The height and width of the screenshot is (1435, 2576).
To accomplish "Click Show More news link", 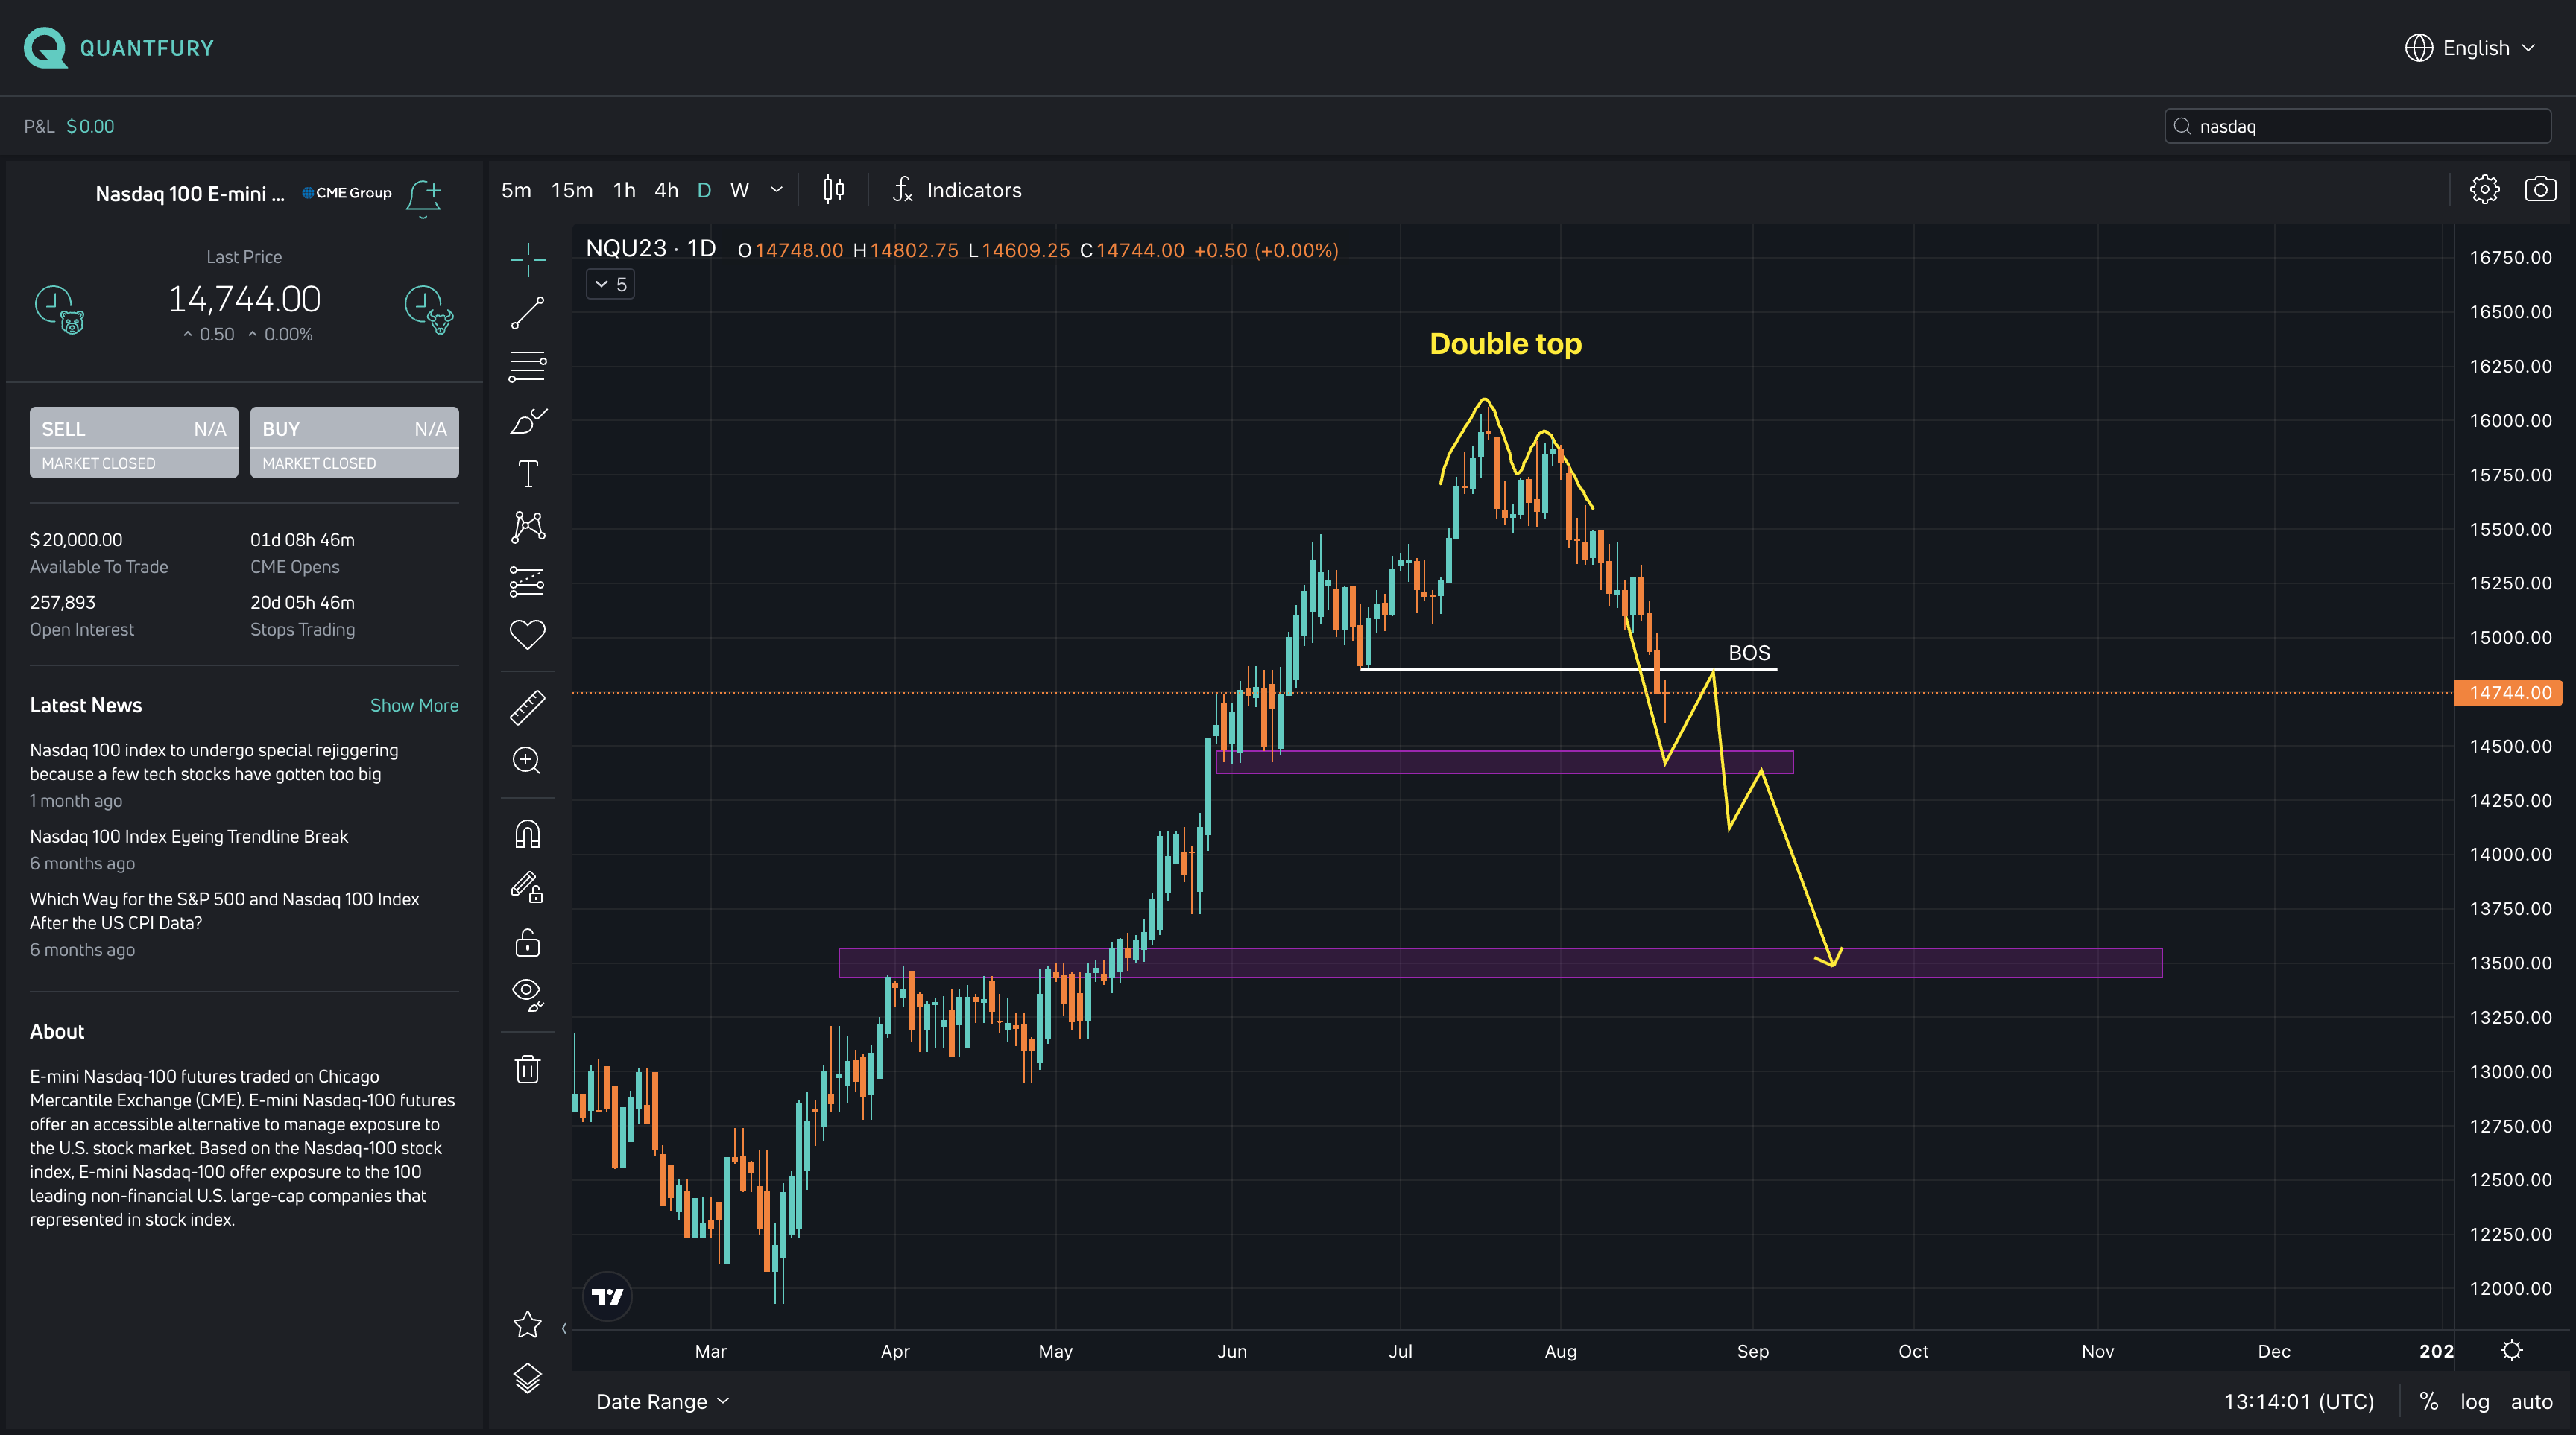I will (x=414, y=705).
